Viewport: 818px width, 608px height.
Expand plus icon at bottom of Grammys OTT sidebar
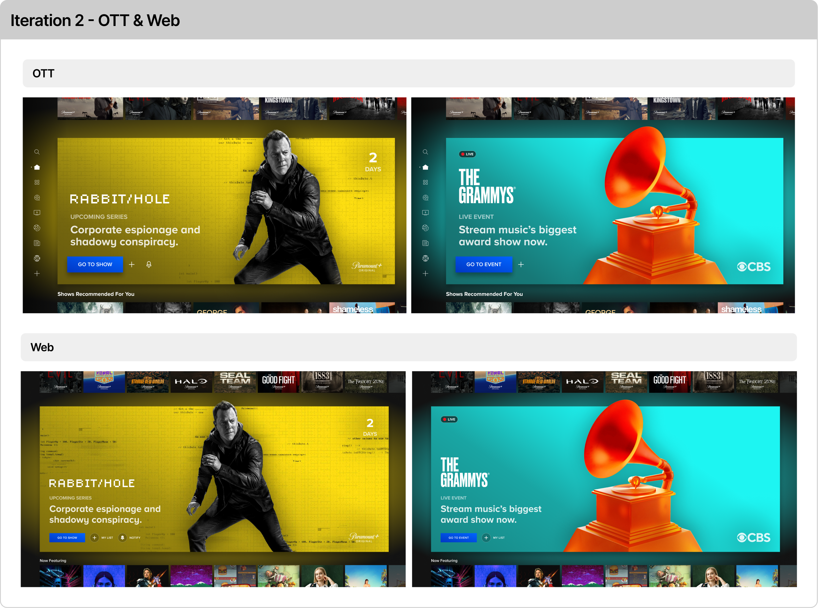pos(425,274)
